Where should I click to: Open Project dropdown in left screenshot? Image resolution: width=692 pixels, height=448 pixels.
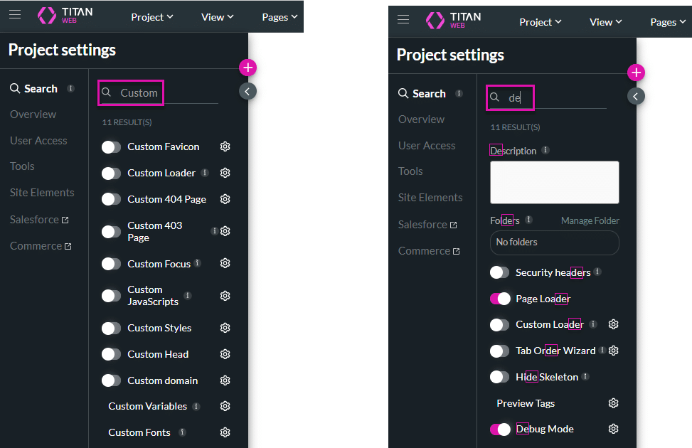(x=152, y=17)
